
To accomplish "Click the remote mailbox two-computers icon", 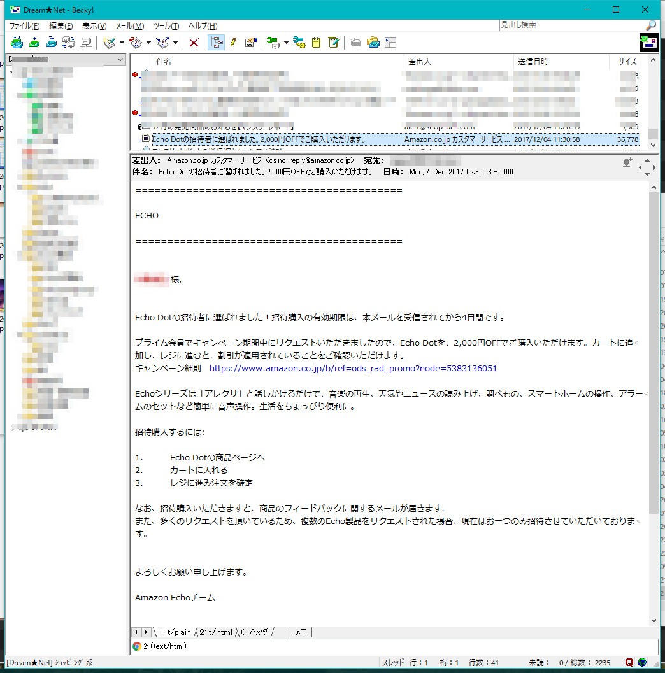I will coord(69,43).
